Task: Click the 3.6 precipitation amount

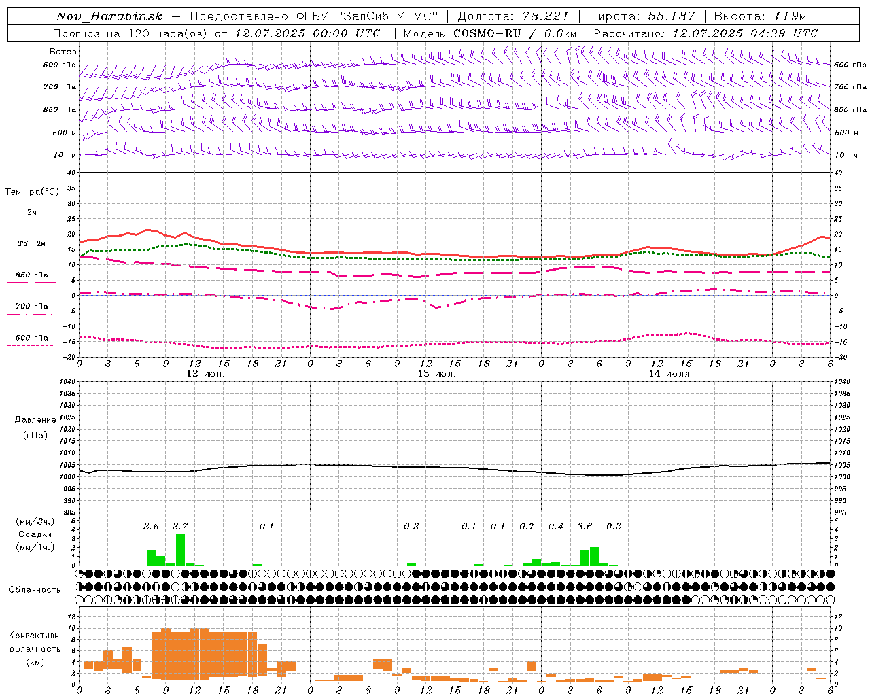Action: (585, 526)
